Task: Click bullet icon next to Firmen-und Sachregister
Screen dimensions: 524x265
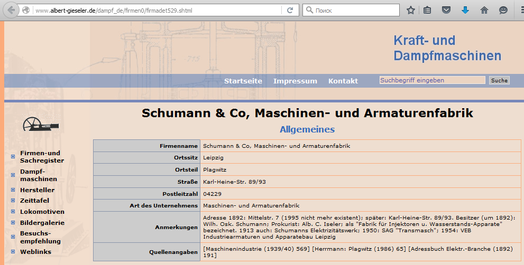Action: point(13,157)
